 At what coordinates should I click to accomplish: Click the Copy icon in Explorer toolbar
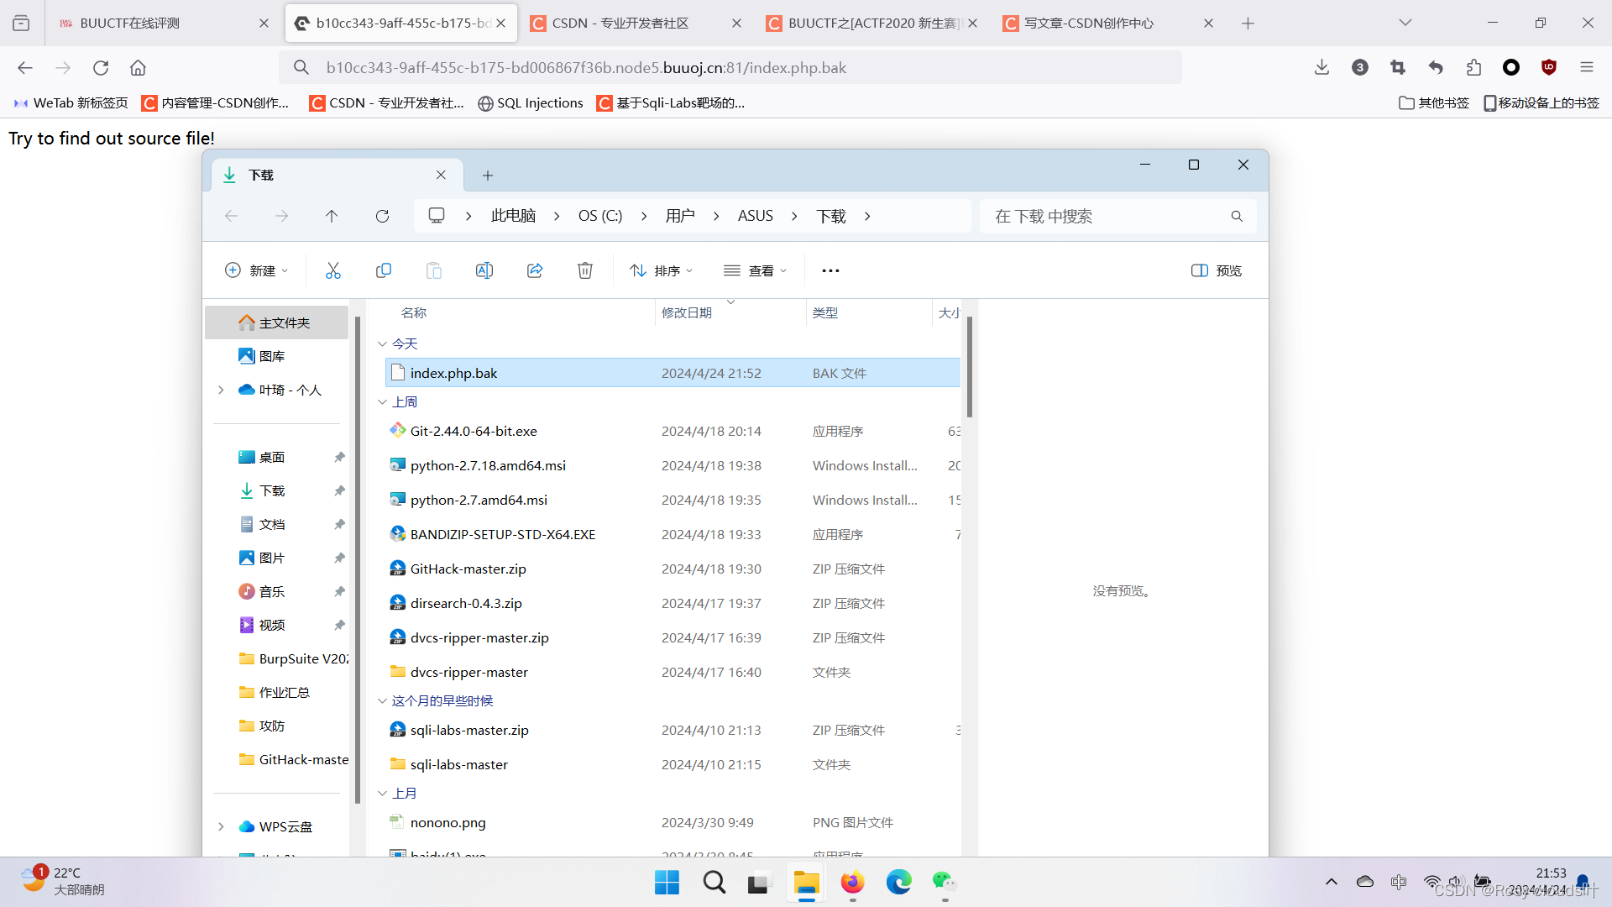coord(384,270)
